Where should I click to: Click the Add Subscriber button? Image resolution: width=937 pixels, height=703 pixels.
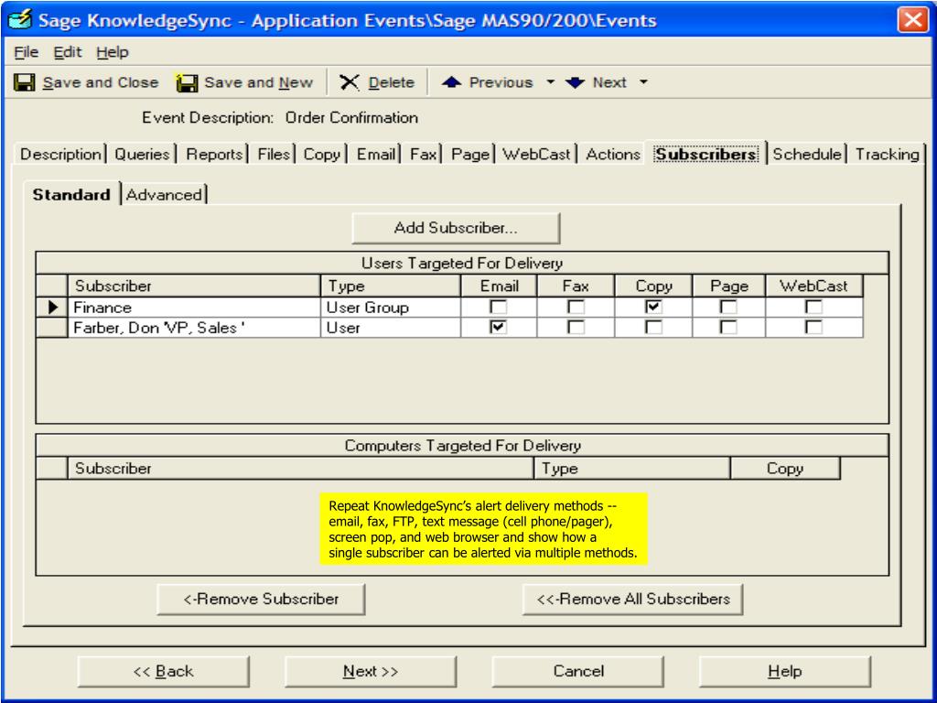456,228
